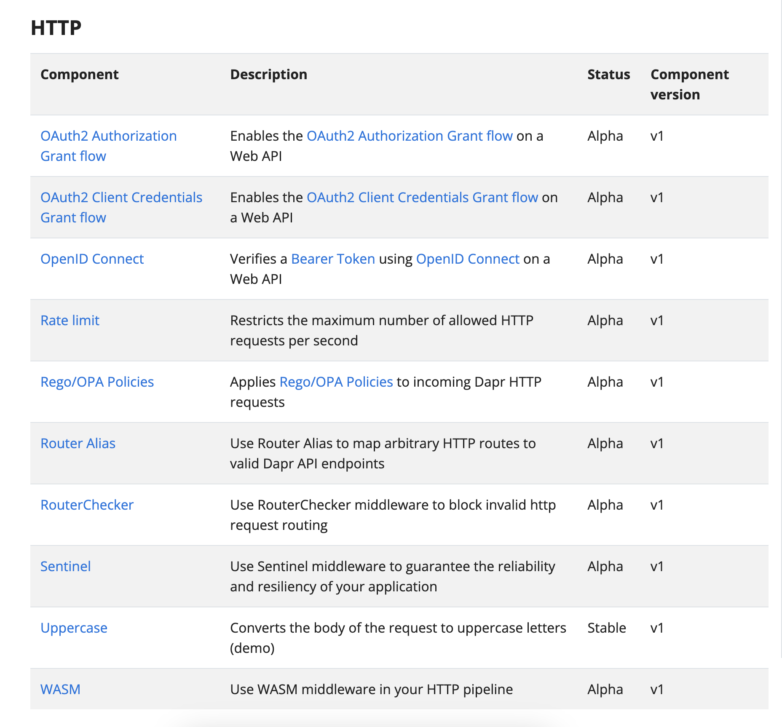Click the v1 version in Rego/OPA Policies row
782x727 pixels.
[x=657, y=382]
